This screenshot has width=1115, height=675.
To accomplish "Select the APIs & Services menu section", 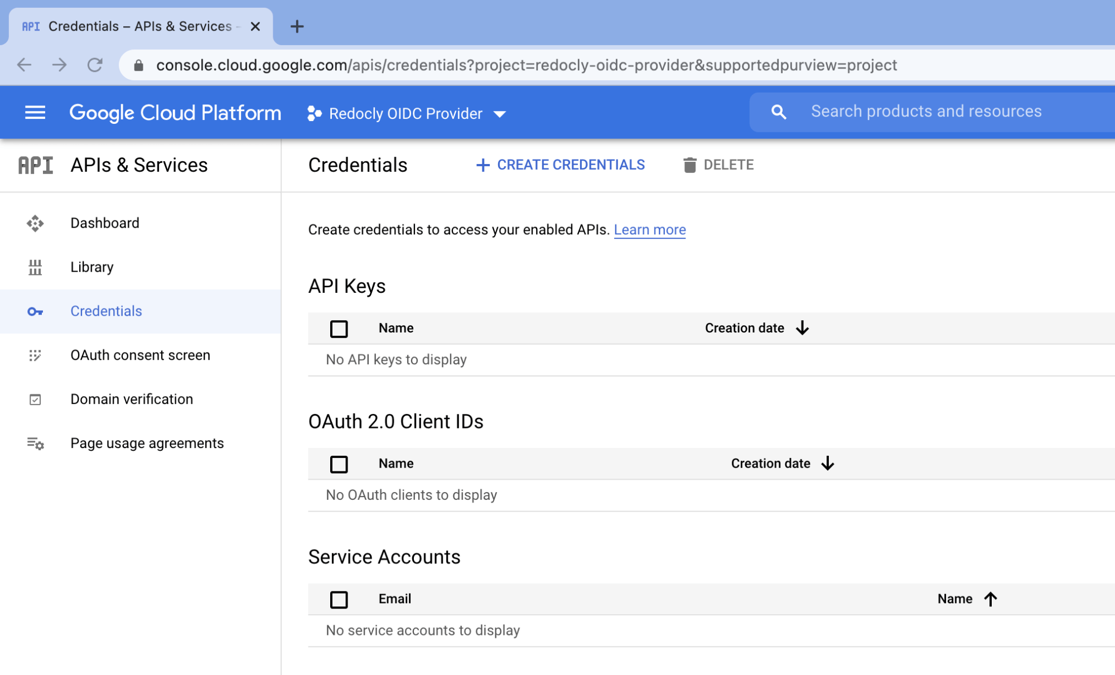I will pos(140,165).
